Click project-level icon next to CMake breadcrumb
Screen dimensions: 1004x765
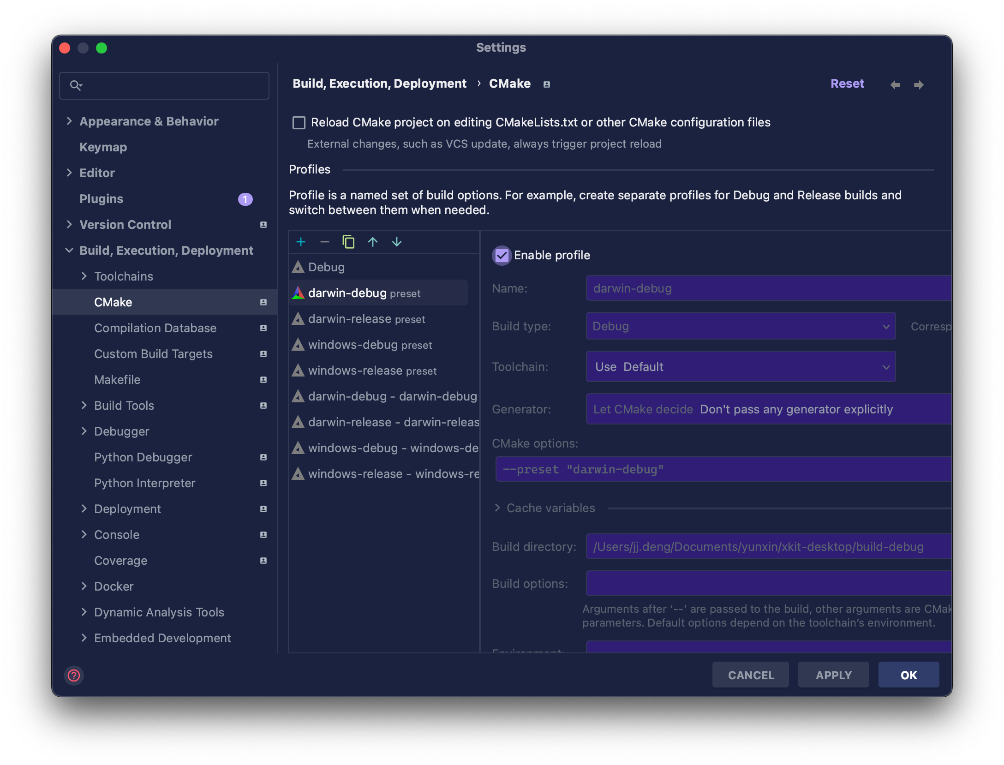[546, 84]
